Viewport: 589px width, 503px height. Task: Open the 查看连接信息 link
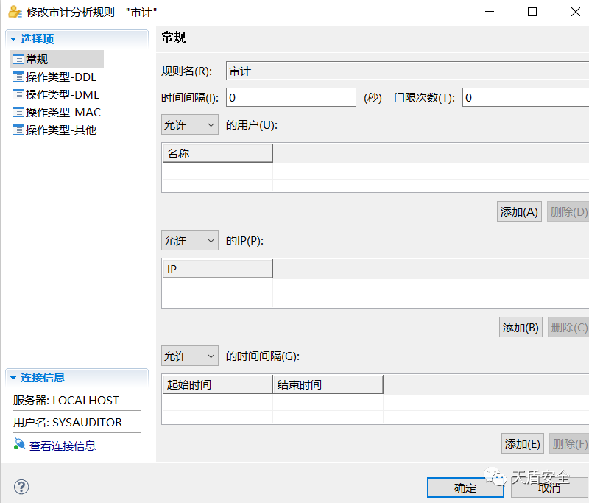(x=63, y=446)
